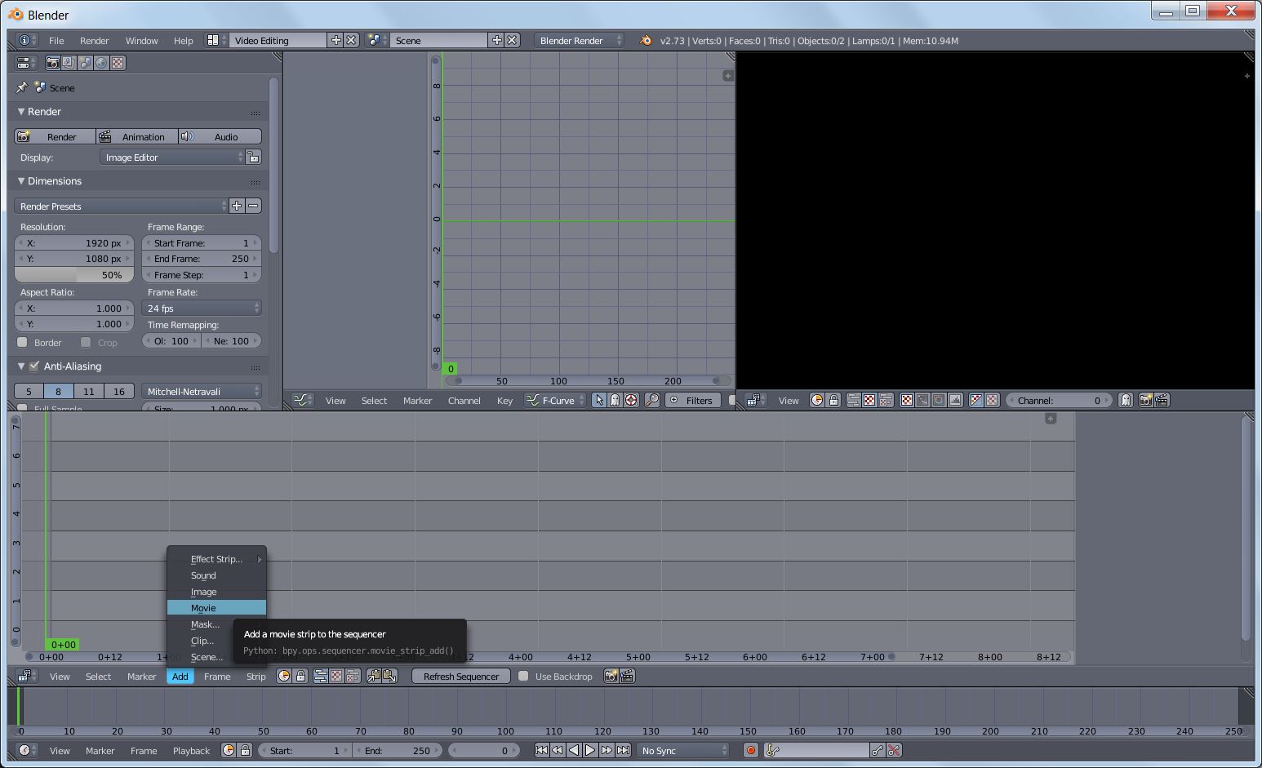Toggle only selected arrow icon in graph editor
1262x768 pixels.
click(599, 400)
